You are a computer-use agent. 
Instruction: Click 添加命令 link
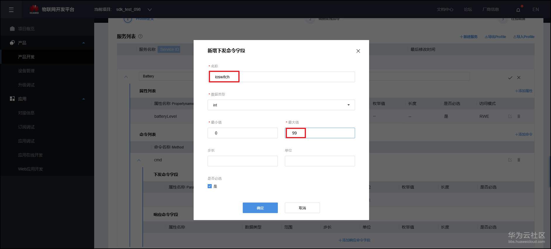tap(524, 134)
